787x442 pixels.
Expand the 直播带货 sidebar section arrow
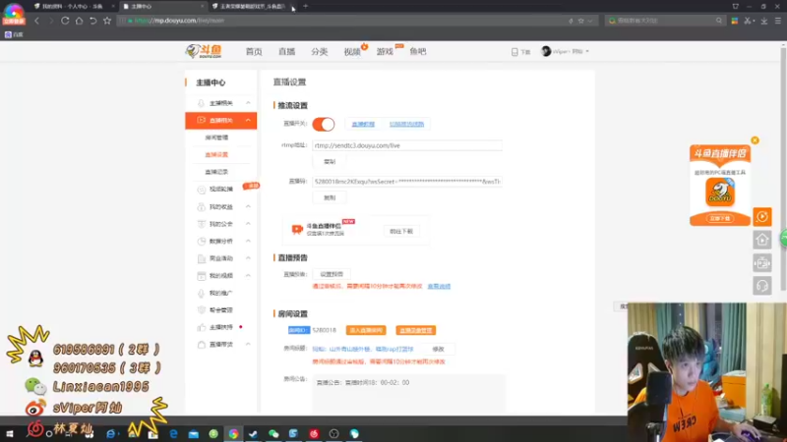248,345
